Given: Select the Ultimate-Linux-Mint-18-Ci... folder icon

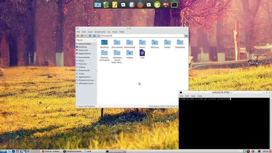Looking at the screenshot, I should tap(117, 53).
